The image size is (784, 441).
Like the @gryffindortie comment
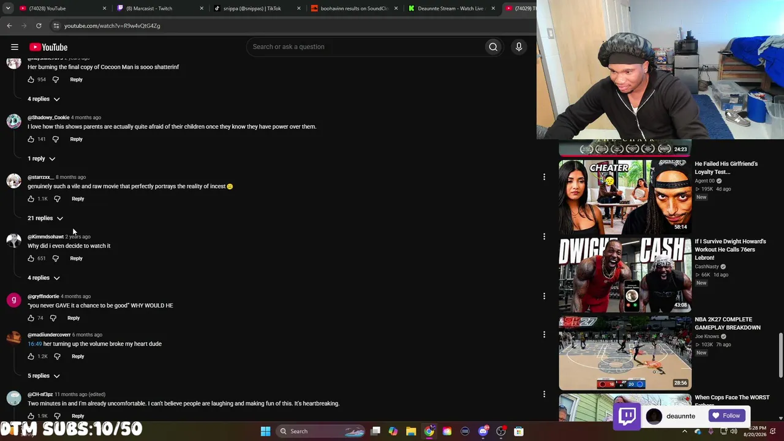click(x=31, y=318)
